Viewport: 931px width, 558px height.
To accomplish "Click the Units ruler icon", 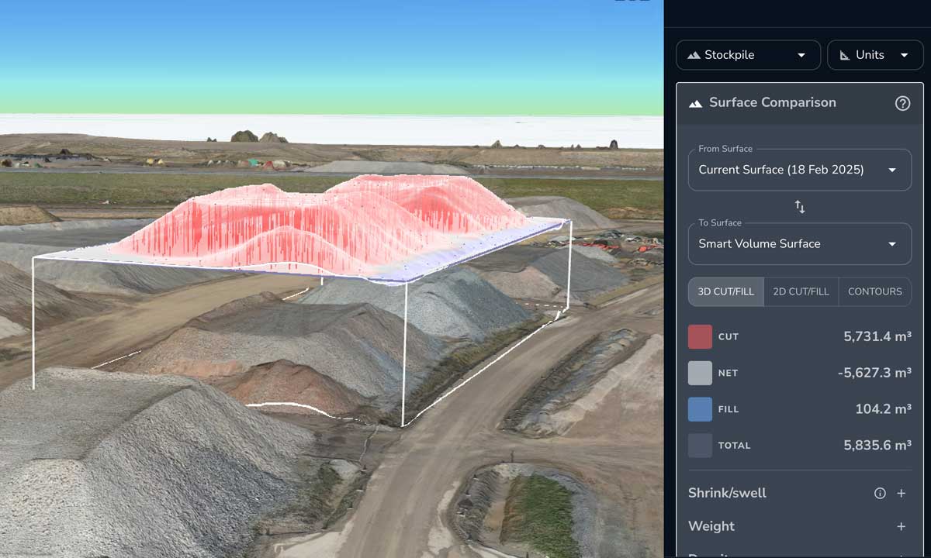I will pyautogui.click(x=844, y=55).
